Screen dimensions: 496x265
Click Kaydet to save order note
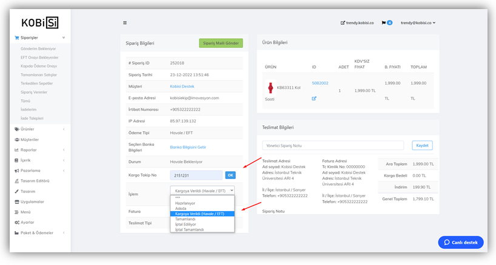pyautogui.click(x=422, y=145)
